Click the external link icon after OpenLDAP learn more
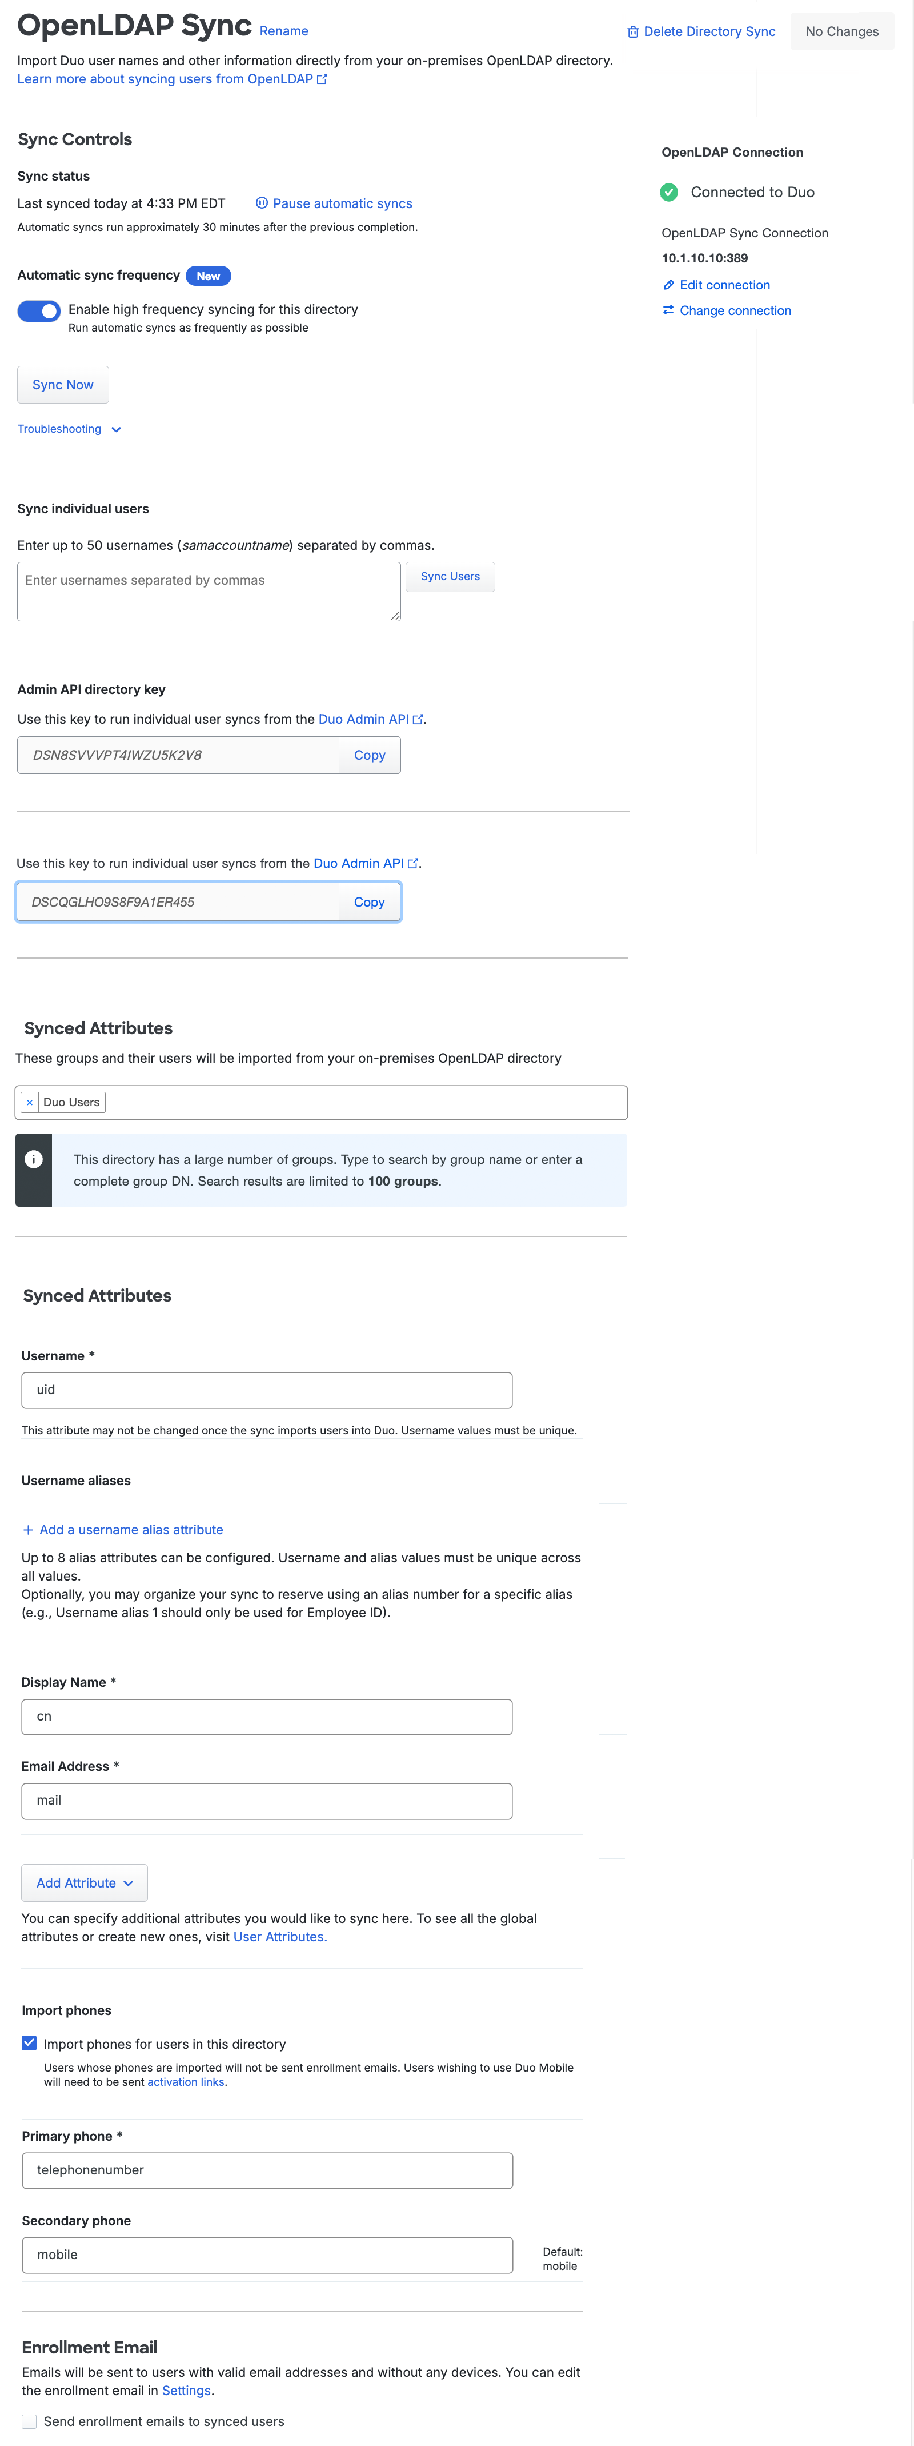This screenshot has width=914, height=2446. (323, 80)
